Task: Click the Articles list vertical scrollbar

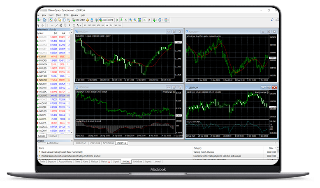Action: coord(278,153)
